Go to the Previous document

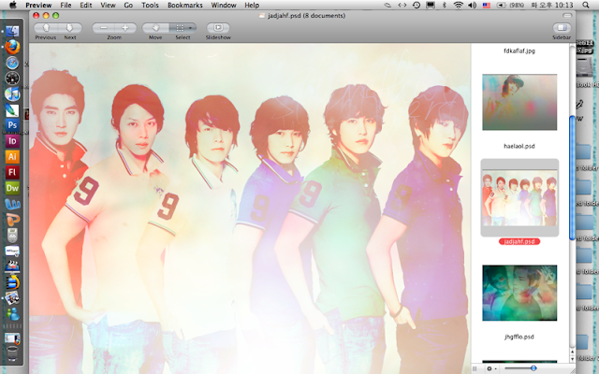tap(46, 28)
